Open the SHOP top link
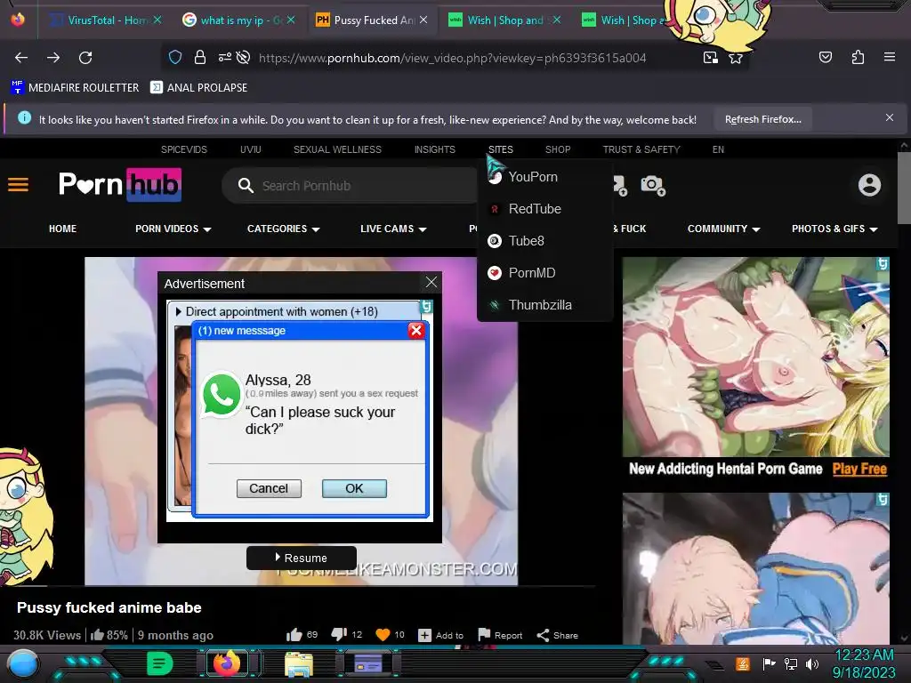This screenshot has height=683, width=911. (558, 149)
